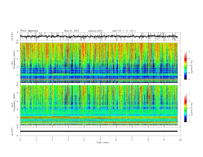Click the time axis tick label "7"
Image resolution: width=203 pixels, height=157 pixels.
(x=132, y=140)
